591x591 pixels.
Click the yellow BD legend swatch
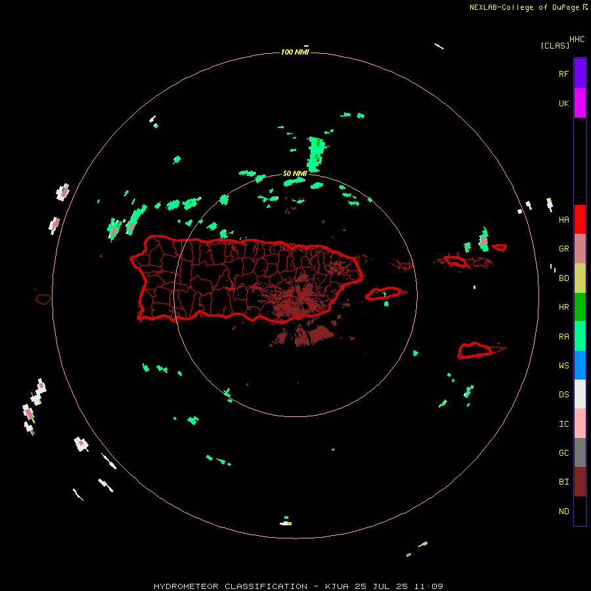point(580,278)
